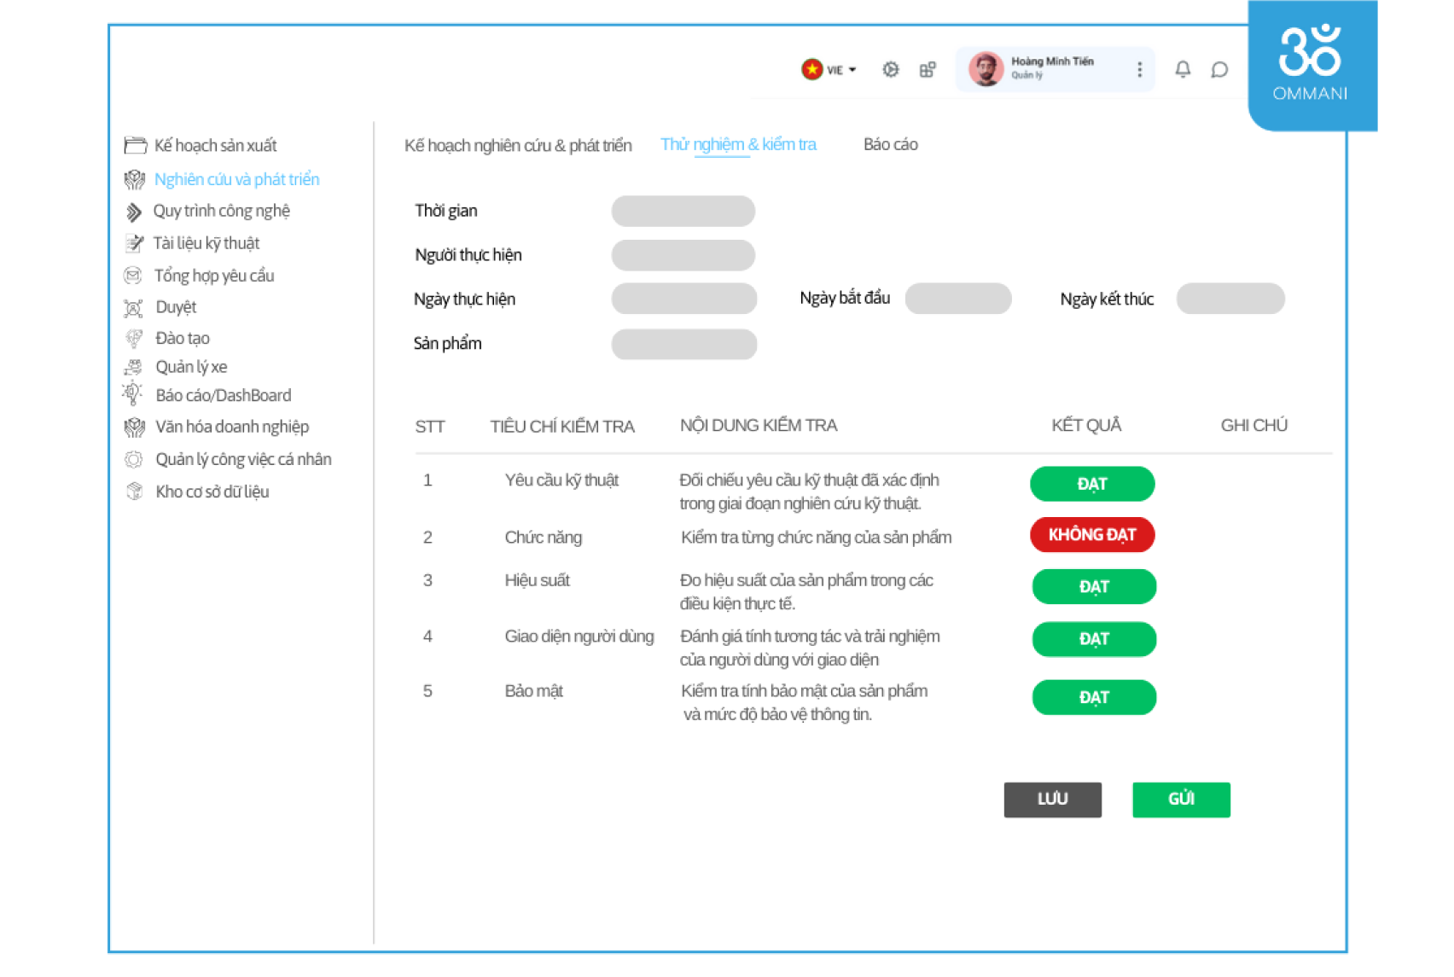Toggle the KHÔNG ĐẠT result for Chức năng
The width and height of the screenshot is (1454, 977).
pos(1092,535)
